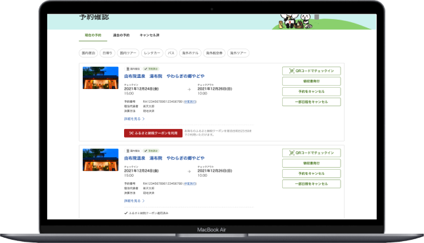
Task: Open hotel thumbnail in second reservation card
Action: pos(100,160)
